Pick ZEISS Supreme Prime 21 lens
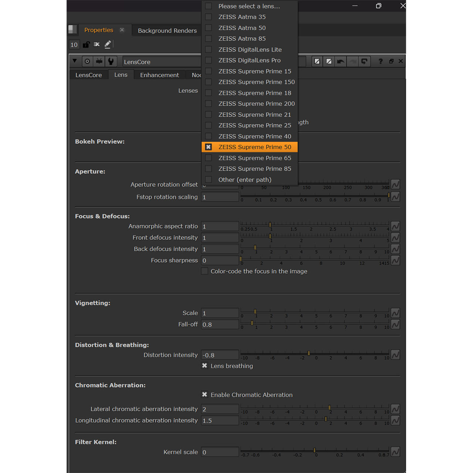The width and height of the screenshot is (473, 473). [x=249, y=115]
